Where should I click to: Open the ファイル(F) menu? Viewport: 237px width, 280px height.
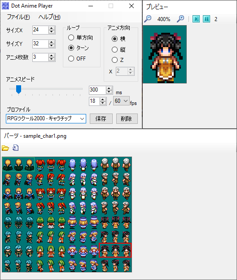[18, 17]
